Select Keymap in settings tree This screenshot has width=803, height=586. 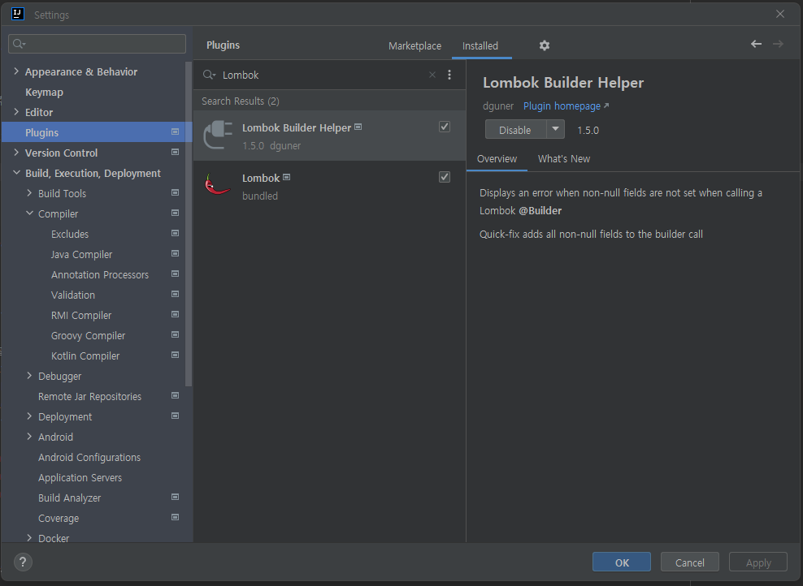pos(44,92)
